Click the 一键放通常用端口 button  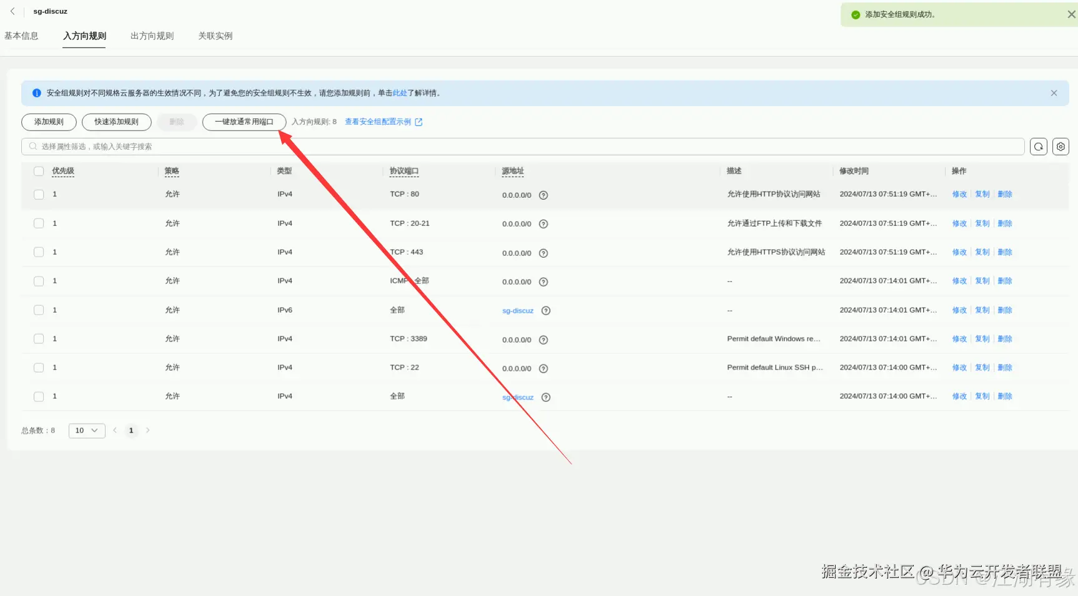244,122
